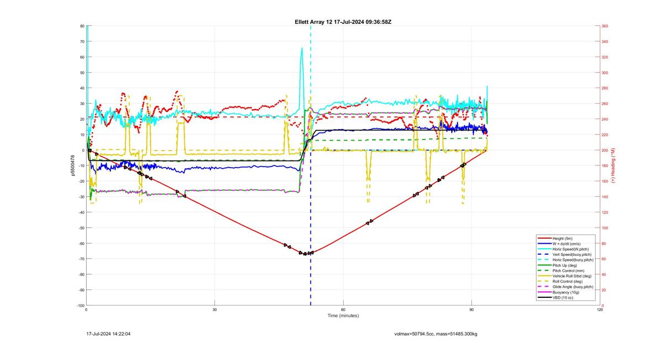
Task: Click the left axis tick label '80'
Action: 82,26
